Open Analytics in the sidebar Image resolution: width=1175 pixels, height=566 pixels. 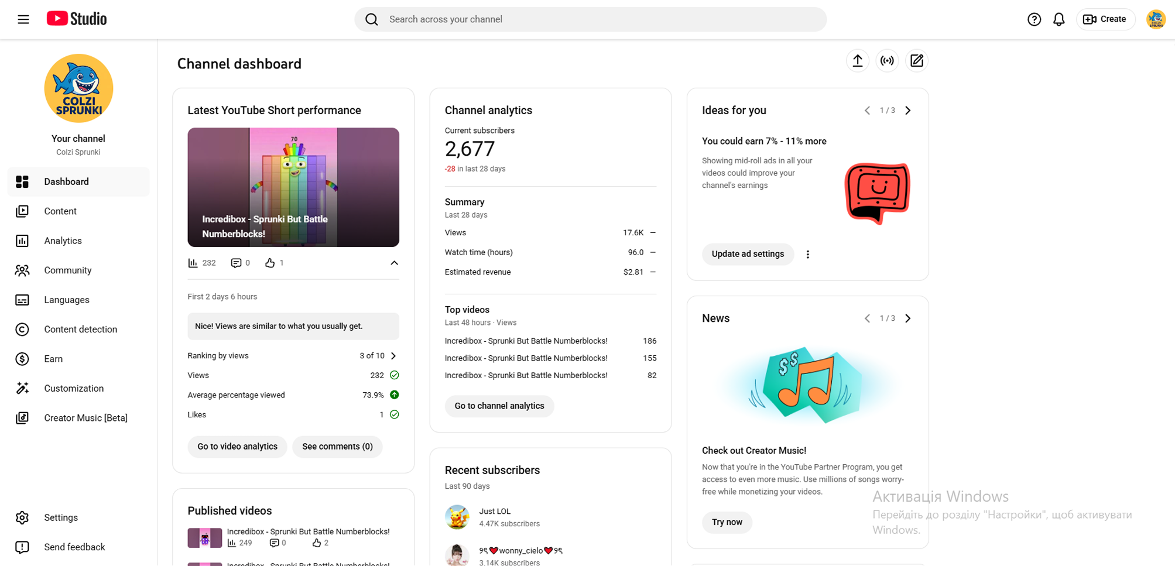click(63, 241)
